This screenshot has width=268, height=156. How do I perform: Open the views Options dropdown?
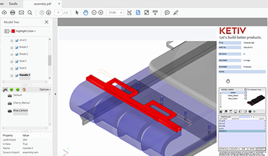45,90
